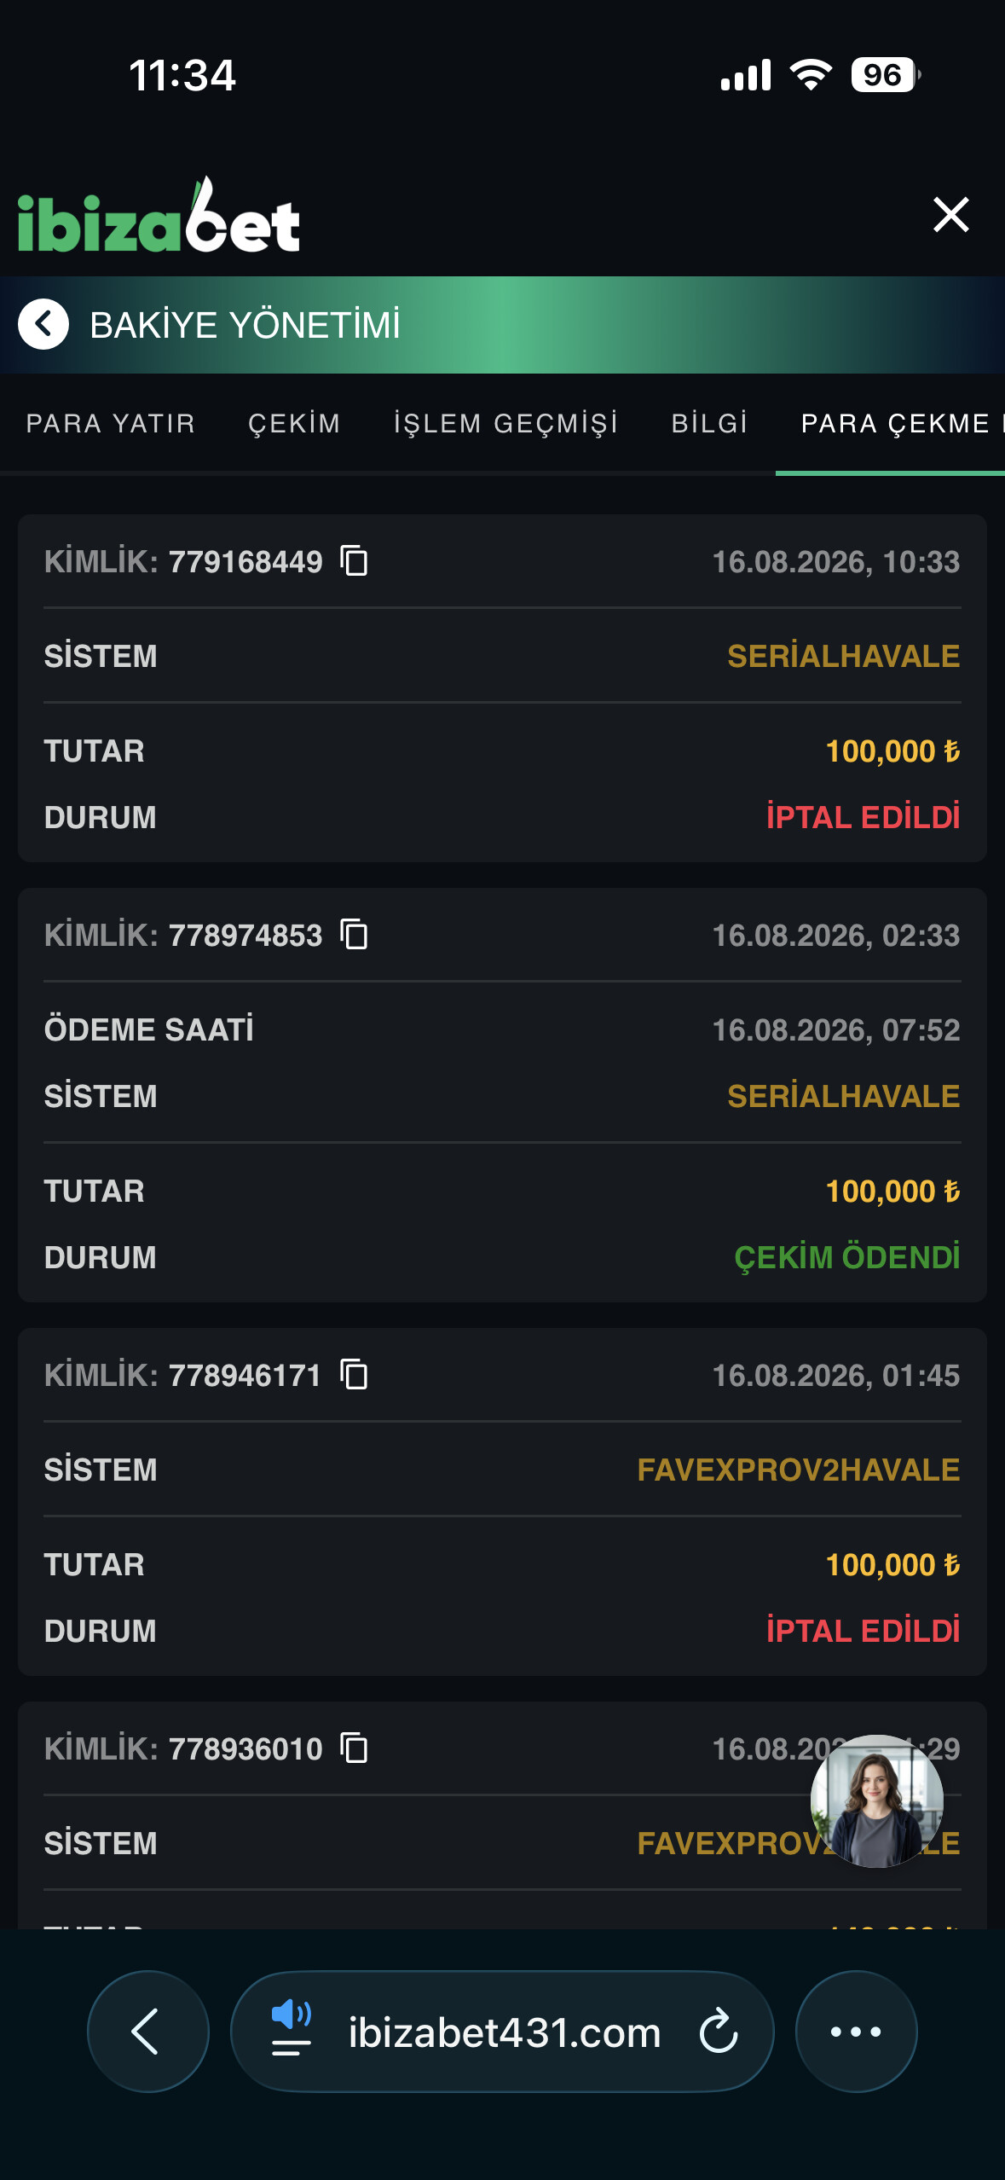Tap the ibizabet logo
Viewport: 1005px width, 2180px height.
159,214
